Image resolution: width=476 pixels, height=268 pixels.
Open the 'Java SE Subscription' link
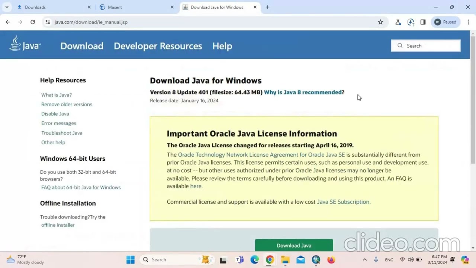pyautogui.click(x=343, y=202)
